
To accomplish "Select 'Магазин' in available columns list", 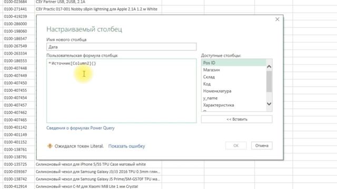I will coord(234,70).
